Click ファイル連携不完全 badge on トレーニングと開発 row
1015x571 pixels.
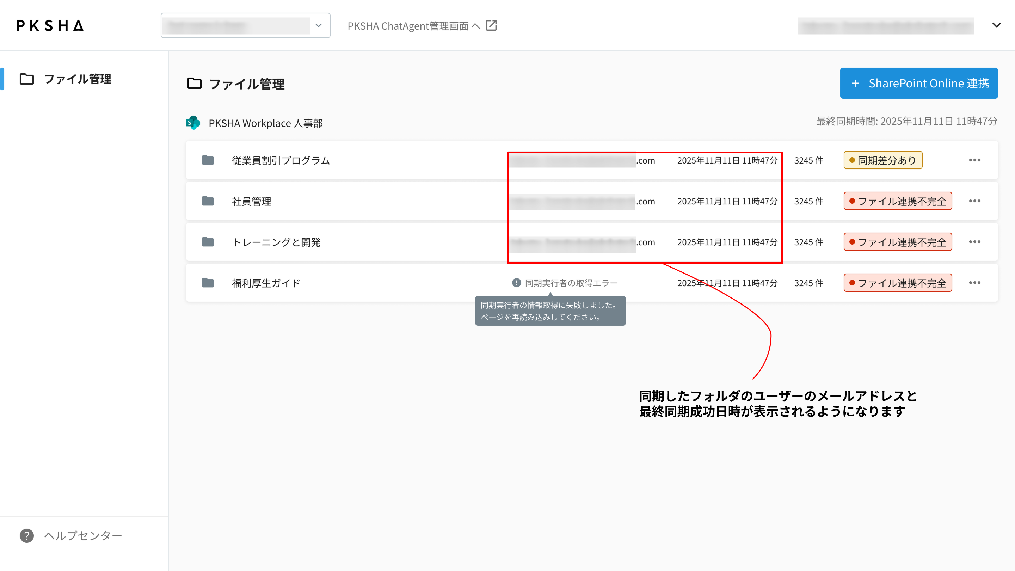coord(898,242)
